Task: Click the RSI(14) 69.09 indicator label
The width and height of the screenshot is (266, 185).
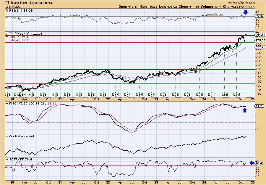Action: coord(20,10)
